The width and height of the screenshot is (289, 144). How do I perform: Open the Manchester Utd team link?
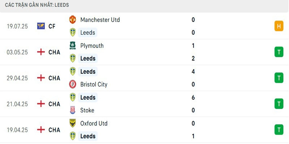pyautogui.click(x=100, y=20)
